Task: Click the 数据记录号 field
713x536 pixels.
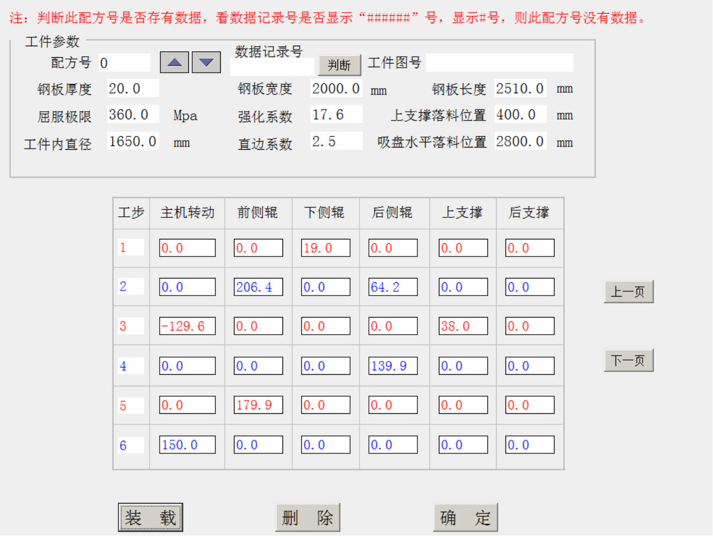Action: click(x=272, y=67)
